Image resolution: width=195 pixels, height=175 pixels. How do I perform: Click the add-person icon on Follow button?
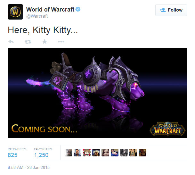point(163,10)
